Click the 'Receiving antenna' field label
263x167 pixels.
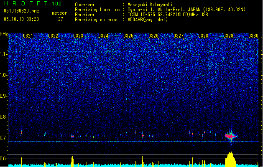96,20
